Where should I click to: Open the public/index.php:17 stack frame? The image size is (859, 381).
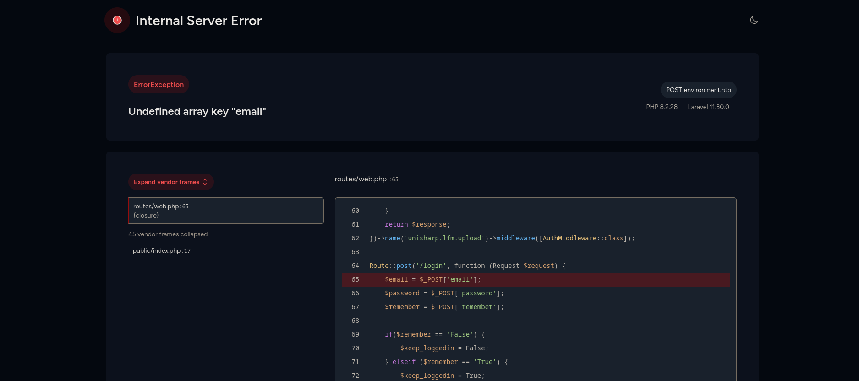pyautogui.click(x=162, y=251)
